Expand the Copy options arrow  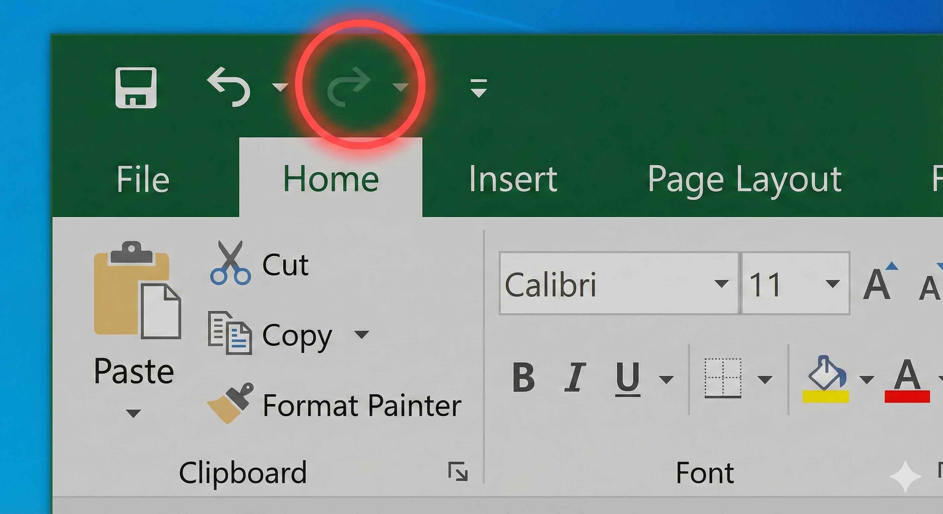tap(362, 334)
